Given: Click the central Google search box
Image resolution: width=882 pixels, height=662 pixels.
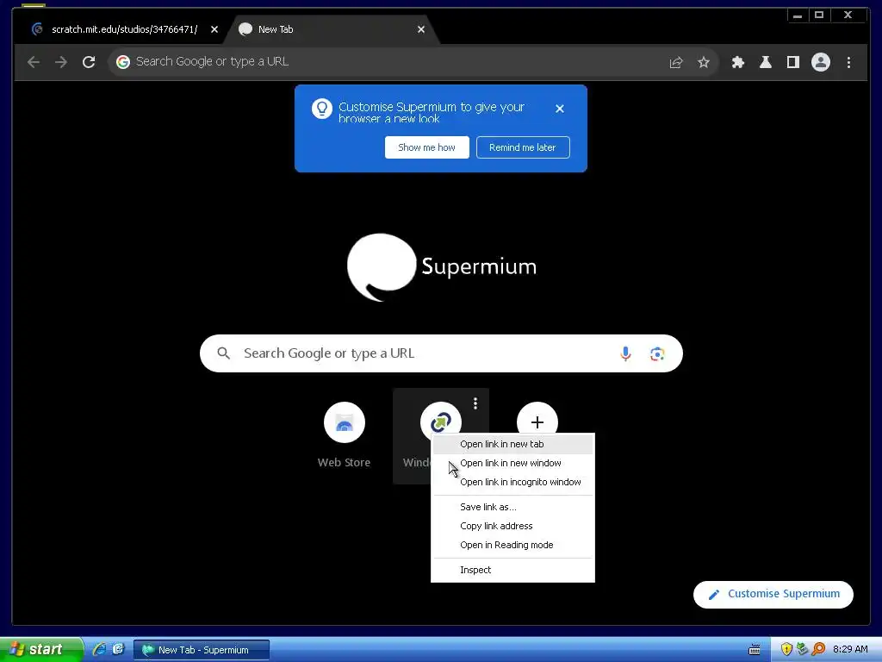Looking at the screenshot, I should (x=441, y=353).
